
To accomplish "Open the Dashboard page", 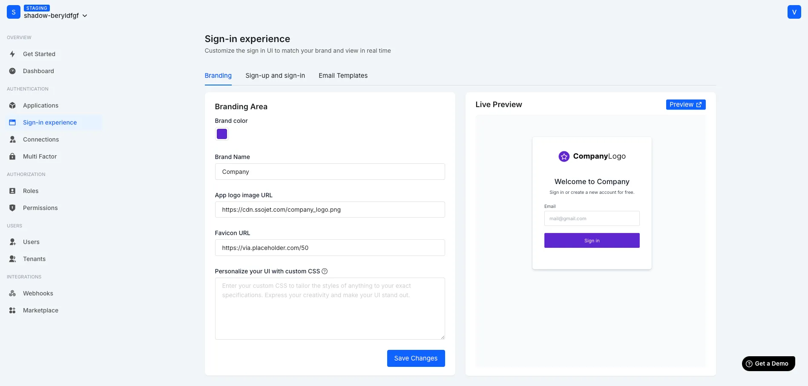I will pos(38,71).
